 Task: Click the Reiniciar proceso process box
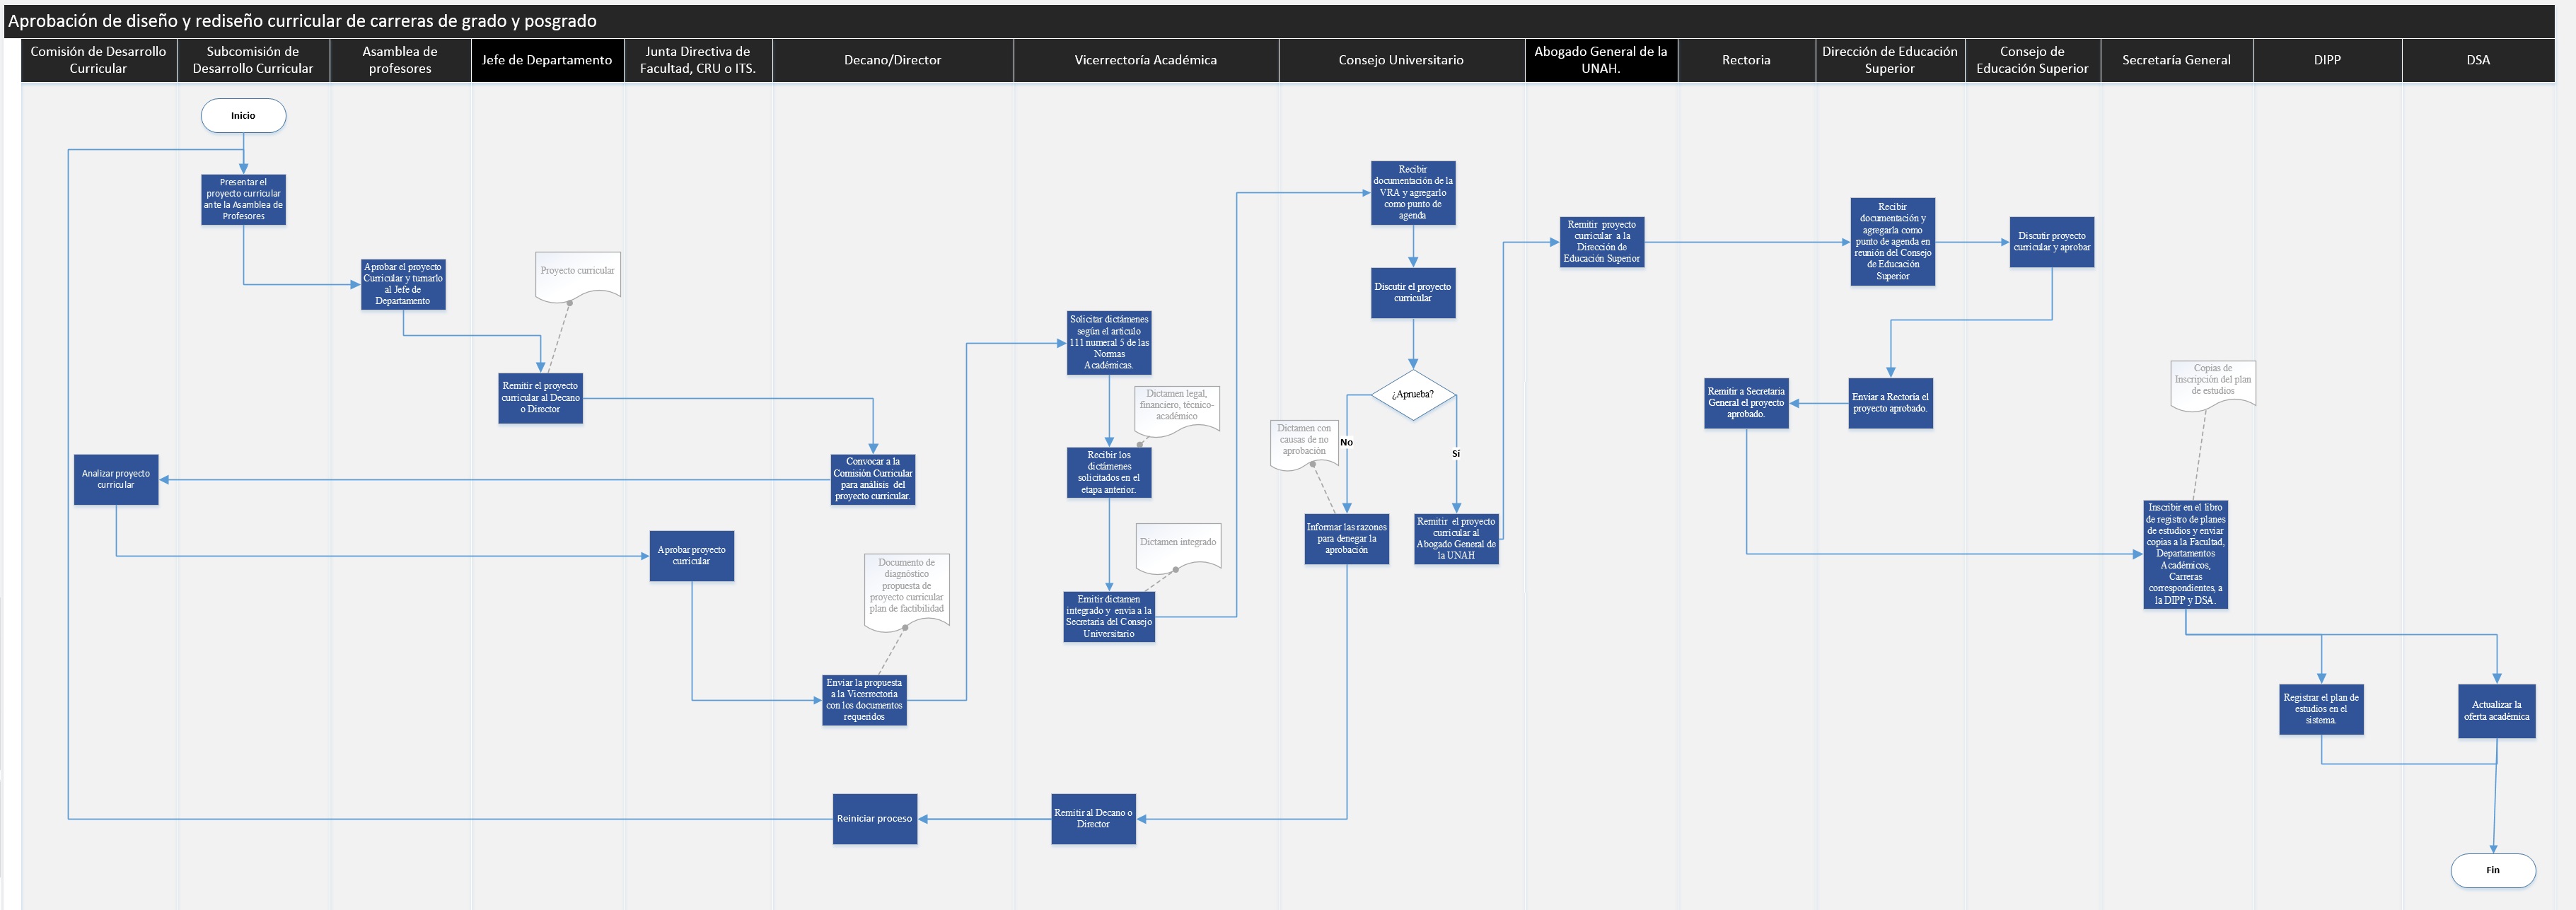click(875, 819)
